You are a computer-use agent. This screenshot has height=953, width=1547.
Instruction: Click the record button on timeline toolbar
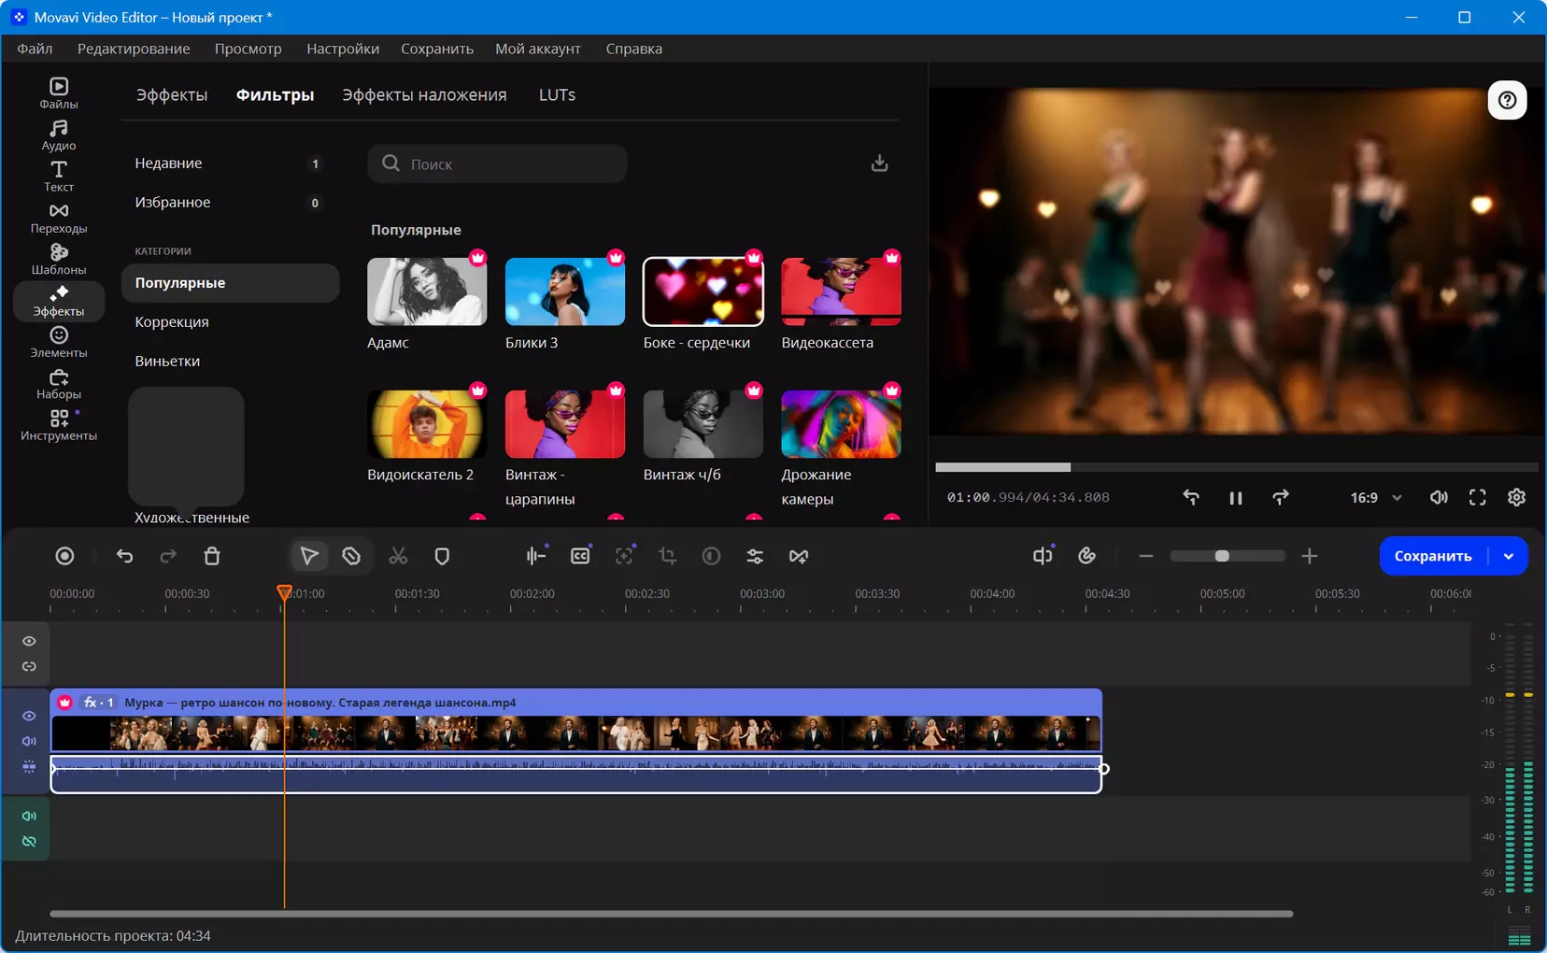click(x=64, y=556)
